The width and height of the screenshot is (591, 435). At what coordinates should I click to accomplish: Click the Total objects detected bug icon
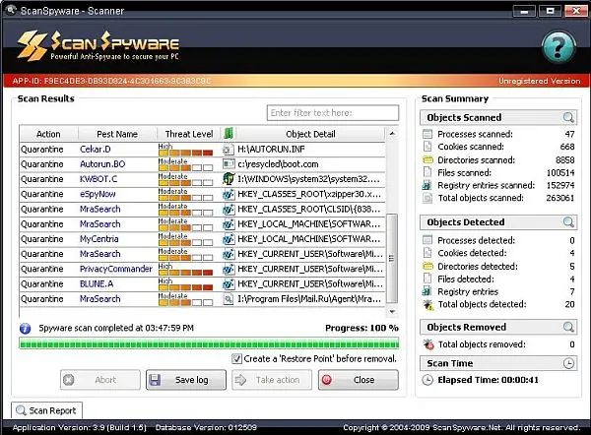click(x=427, y=304)
